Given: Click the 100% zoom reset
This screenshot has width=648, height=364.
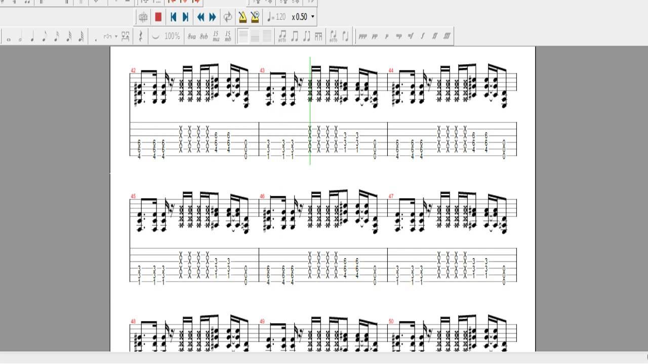Looking at the screenshot, I should [x=172, y=36].
